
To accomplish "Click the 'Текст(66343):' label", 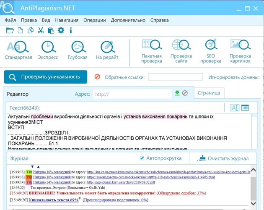I will tap(25, 108).
